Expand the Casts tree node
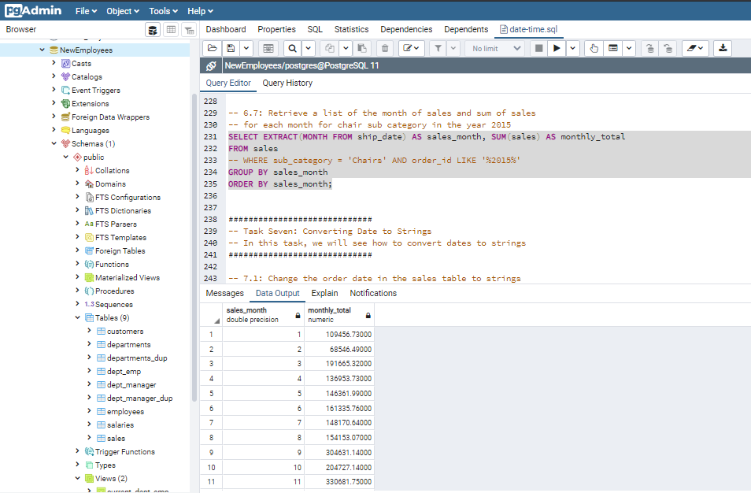 click(x=54, y=64)
